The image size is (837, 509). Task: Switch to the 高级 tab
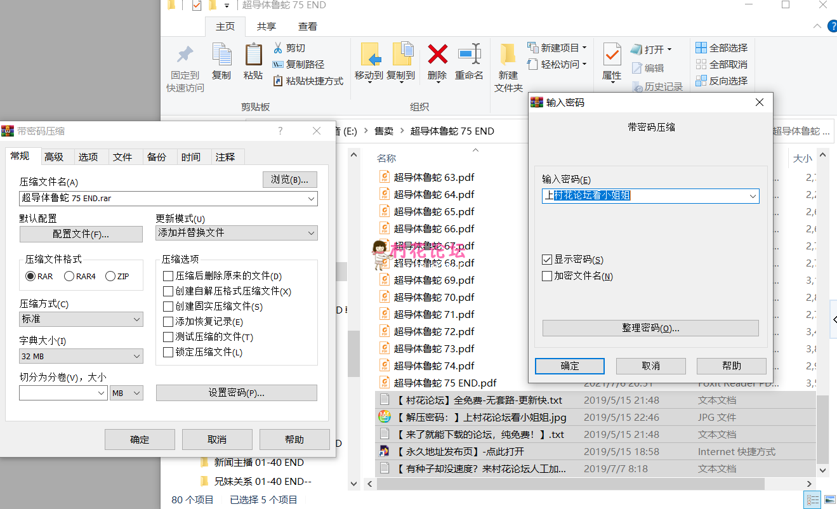click(x=54, y=157)
